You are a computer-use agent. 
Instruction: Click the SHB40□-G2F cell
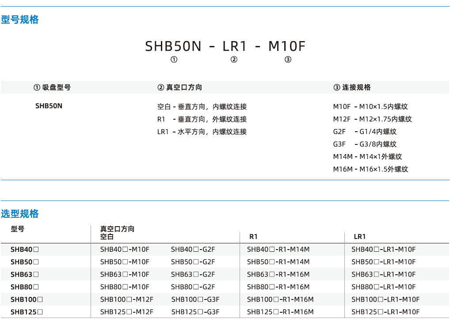[193, 250]
